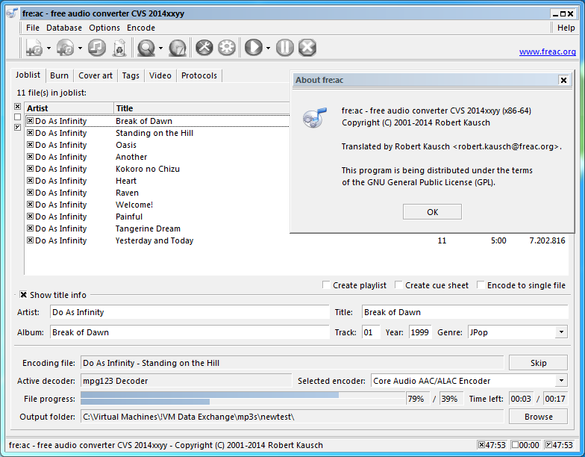Image resolution: width=585 pixels, height=457 pixels.
Task: Submit CDDB data icon in toolbar
Action: [x=178, y=48]
